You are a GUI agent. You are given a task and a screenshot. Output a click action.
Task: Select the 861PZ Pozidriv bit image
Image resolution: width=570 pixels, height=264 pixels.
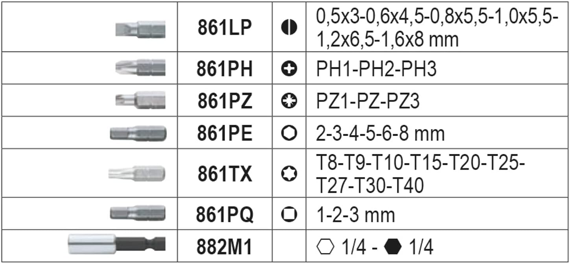click(140, 100)
